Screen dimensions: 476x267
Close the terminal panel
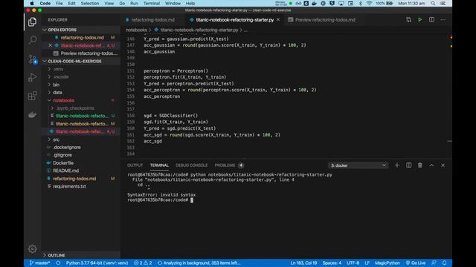pos(443,165)
